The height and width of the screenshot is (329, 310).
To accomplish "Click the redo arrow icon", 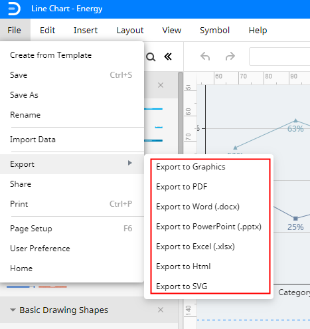I will [230, 56].
